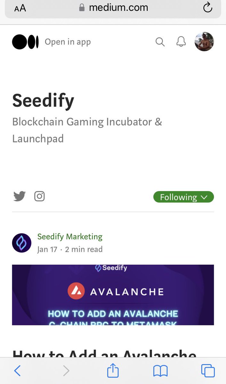Open Safari bookmarks book icon
226x384 pixels.
coord(160,371)
